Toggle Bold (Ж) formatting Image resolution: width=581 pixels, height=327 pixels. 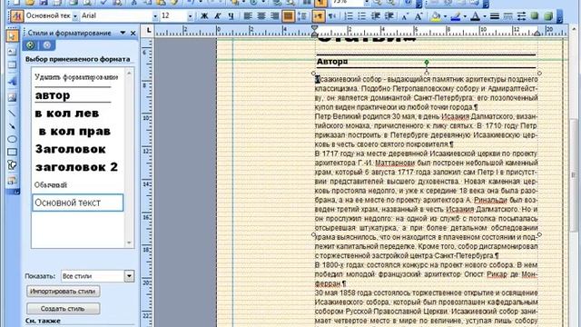tap(203, 16)
